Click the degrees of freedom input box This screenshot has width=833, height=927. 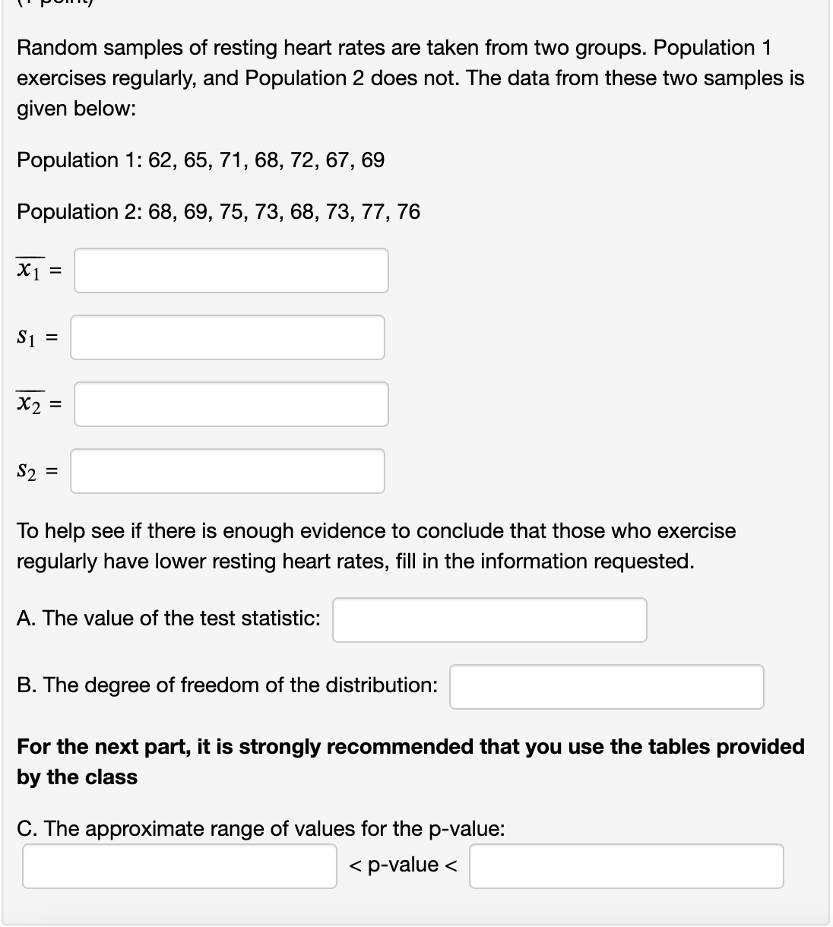[607, 687]
